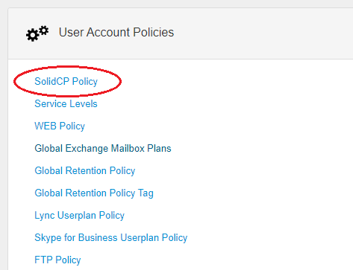Screen dimensions: 353x270
Task: Select Global Exchange Mailbox Plans
Action: pos(103,149)
